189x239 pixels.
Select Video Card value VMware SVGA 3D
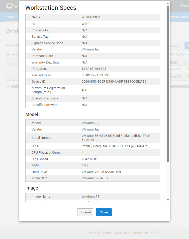pos(94,178)
